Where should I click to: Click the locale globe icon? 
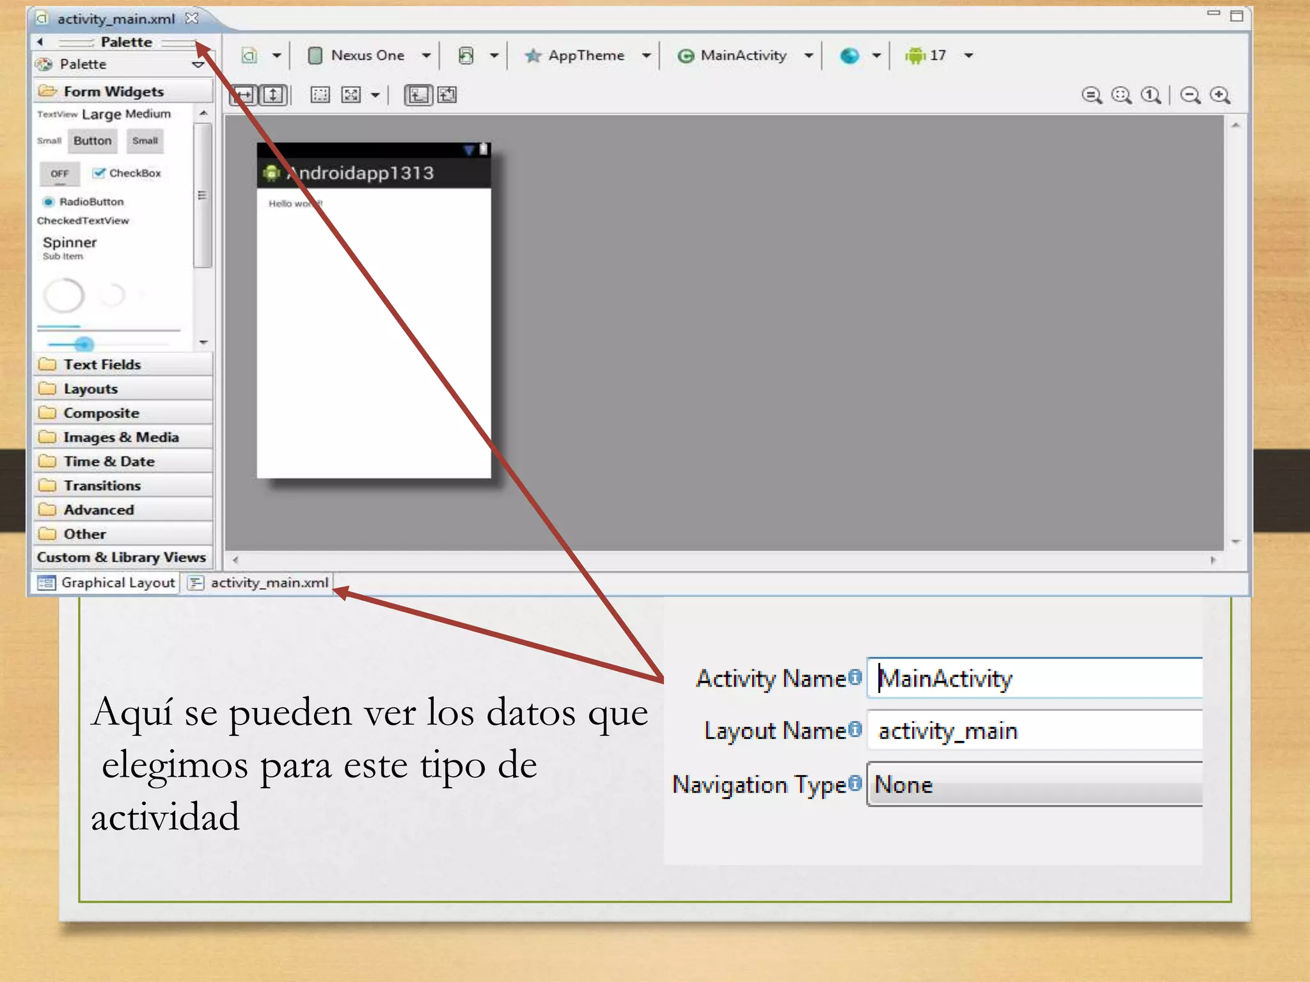pyautogui.click(x=849, y=56)
